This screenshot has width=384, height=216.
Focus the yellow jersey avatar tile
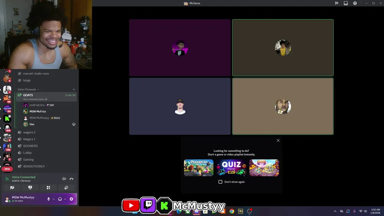(283, 48)
